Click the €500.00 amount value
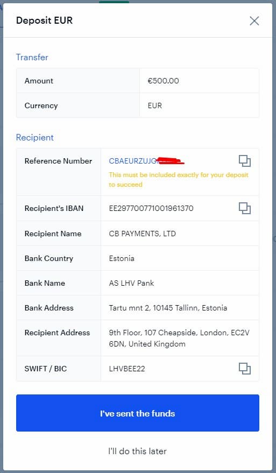276x473 pixels. (163, 81)
